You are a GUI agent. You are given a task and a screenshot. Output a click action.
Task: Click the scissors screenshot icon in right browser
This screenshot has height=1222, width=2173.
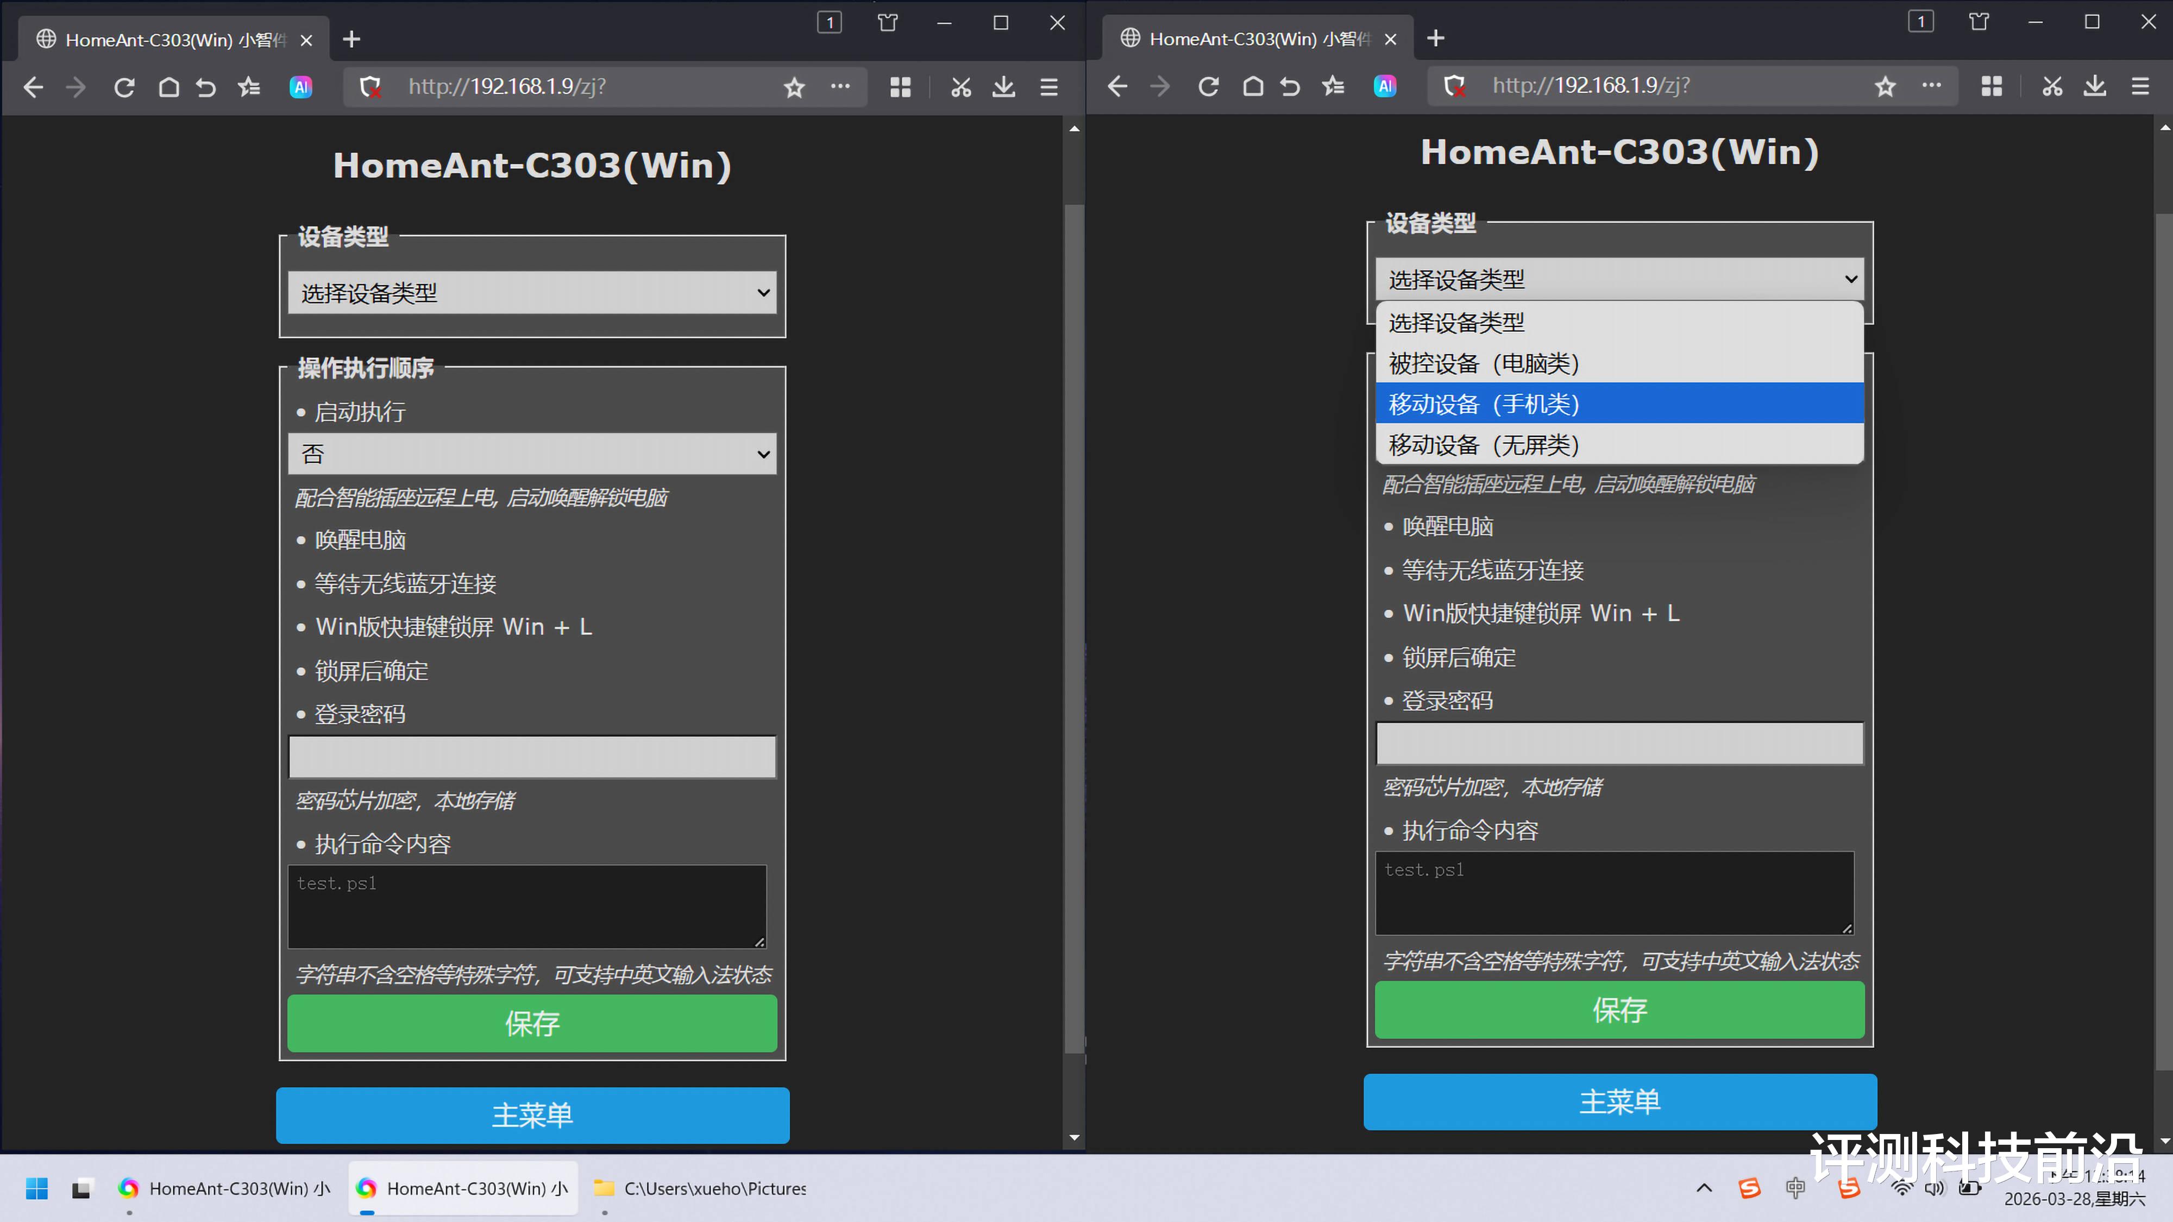pyautogui.click(x=2051, y=86)
